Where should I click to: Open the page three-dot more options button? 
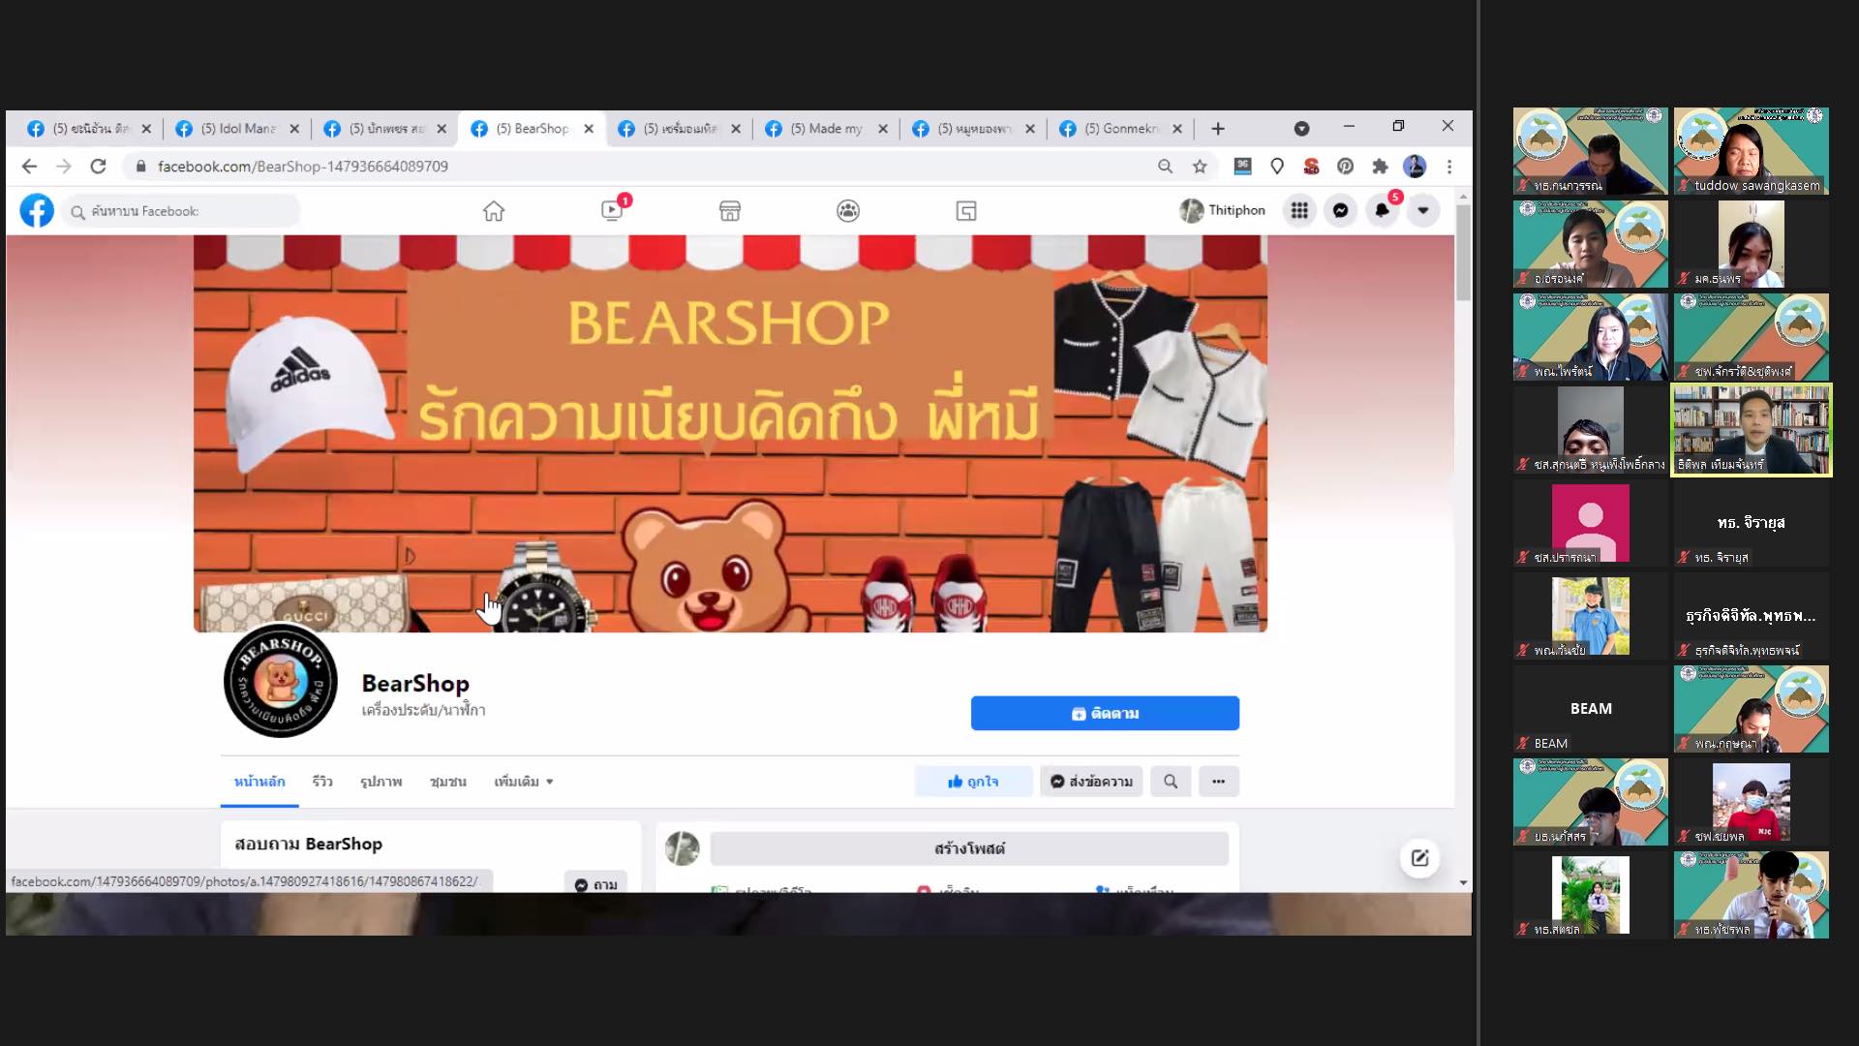pos(1219,782)
